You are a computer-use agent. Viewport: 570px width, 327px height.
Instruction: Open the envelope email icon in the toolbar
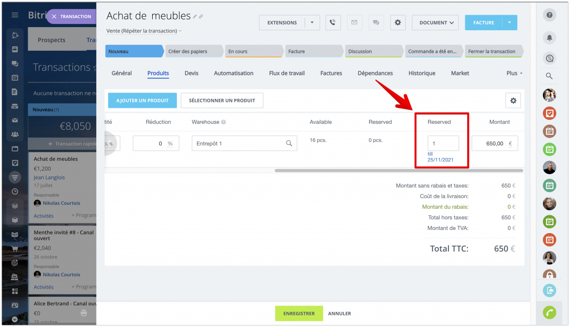point(354,22)
